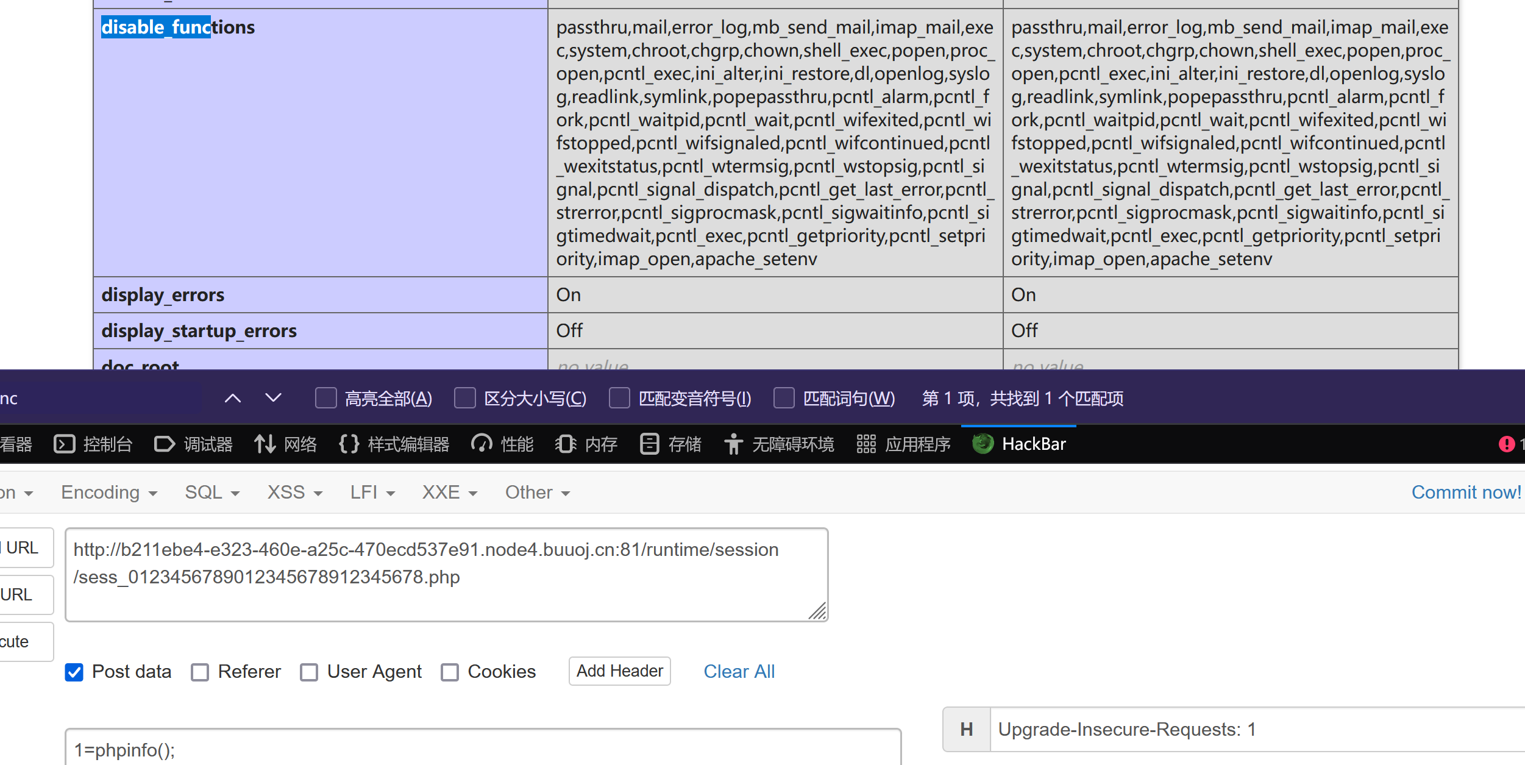Switch to the Network panel icon
Image resolution: width=1525 pixels, height=765 pixels.
265,444
